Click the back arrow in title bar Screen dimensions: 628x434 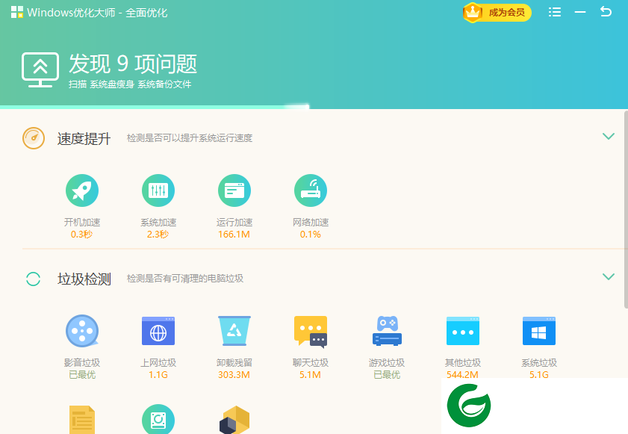(606, 12)
